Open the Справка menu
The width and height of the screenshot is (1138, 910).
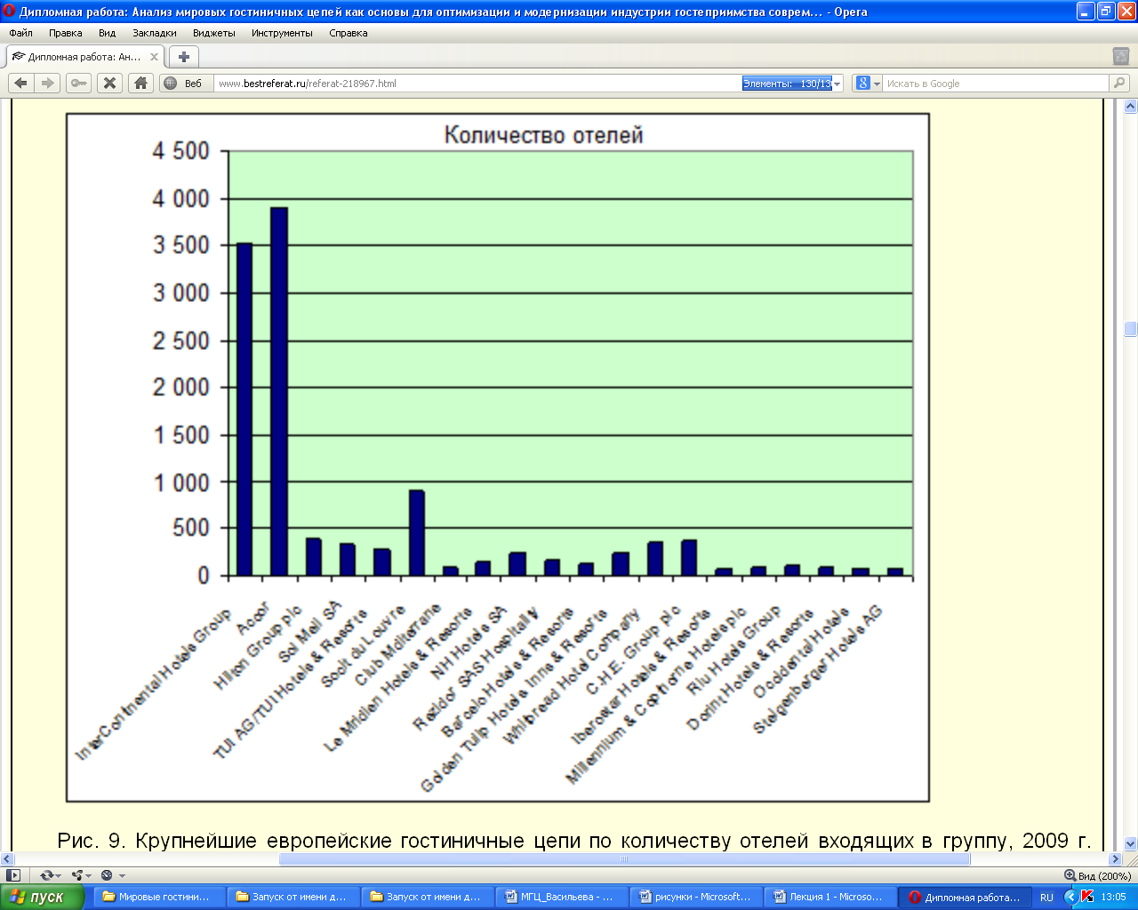point(349,33)
